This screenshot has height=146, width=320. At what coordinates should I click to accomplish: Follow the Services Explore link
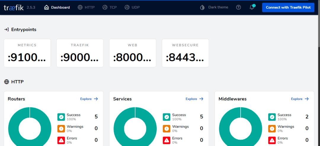[x=194, y=99]
